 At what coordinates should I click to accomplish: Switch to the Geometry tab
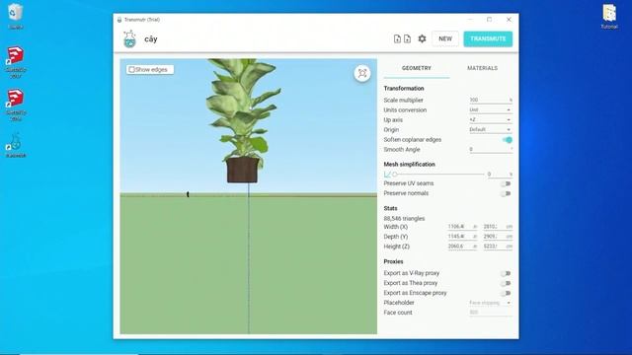(417, 68)
